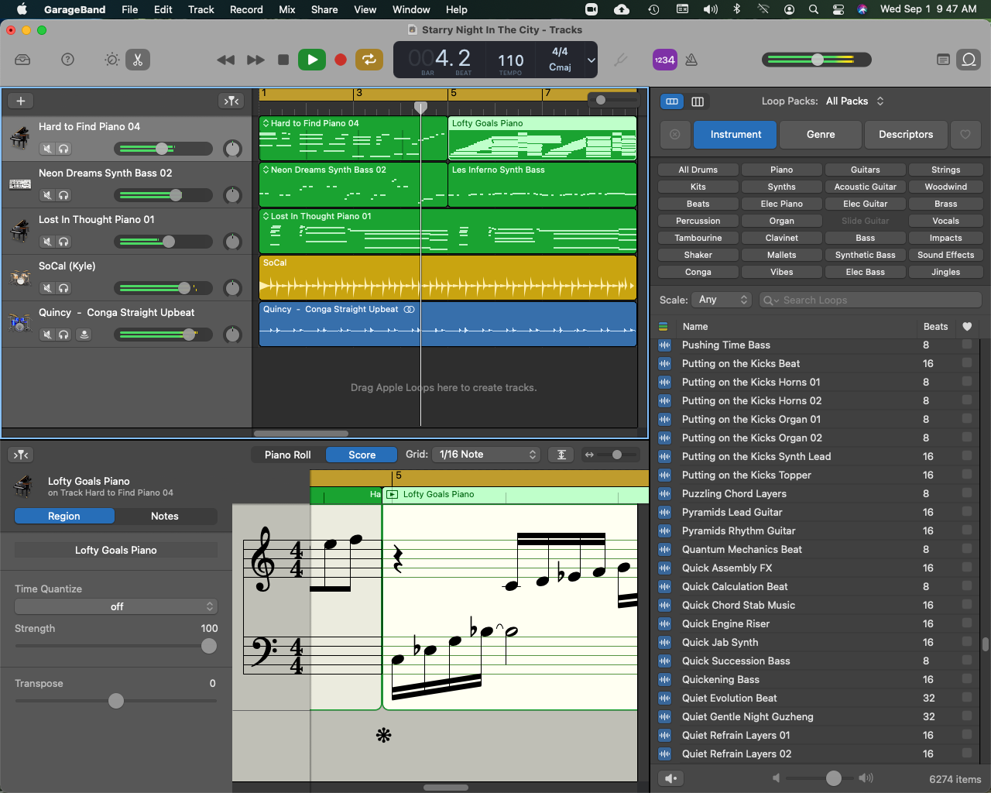Select the Genre tab in Loop Browser

coord(821,134)
